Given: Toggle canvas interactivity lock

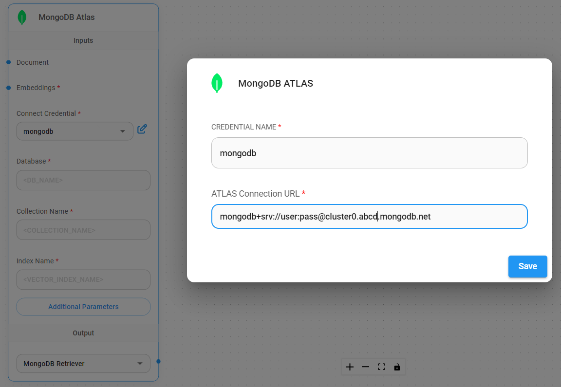Looking at the screenshot, I should [397, 367].
